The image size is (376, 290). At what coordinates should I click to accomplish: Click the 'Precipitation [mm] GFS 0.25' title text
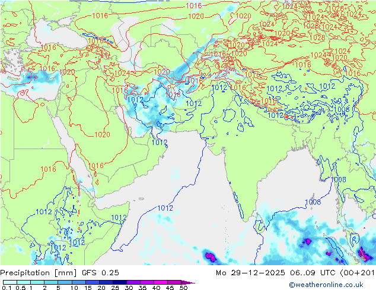tap(59, 273)
